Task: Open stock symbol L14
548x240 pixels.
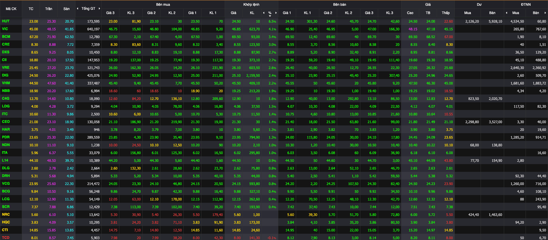Action: (5, 160)
